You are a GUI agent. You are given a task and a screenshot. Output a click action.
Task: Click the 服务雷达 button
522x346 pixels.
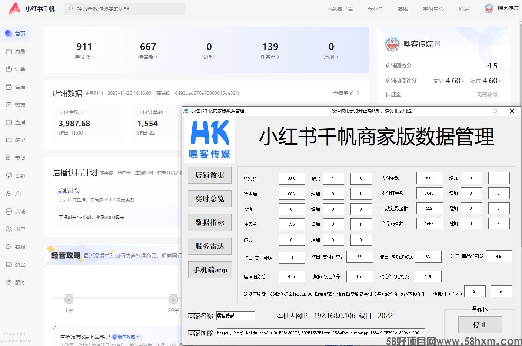(210, 246)
